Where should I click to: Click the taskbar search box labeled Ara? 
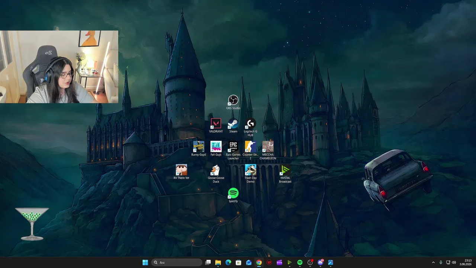177,262
